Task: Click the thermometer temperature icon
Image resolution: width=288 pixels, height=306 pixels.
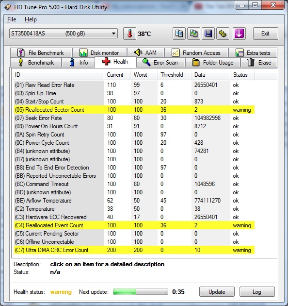Action: coord(129,34)
